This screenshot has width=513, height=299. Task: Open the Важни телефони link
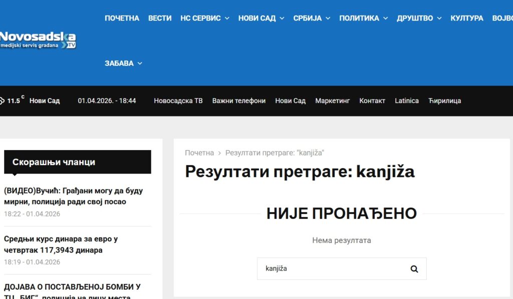238,100
